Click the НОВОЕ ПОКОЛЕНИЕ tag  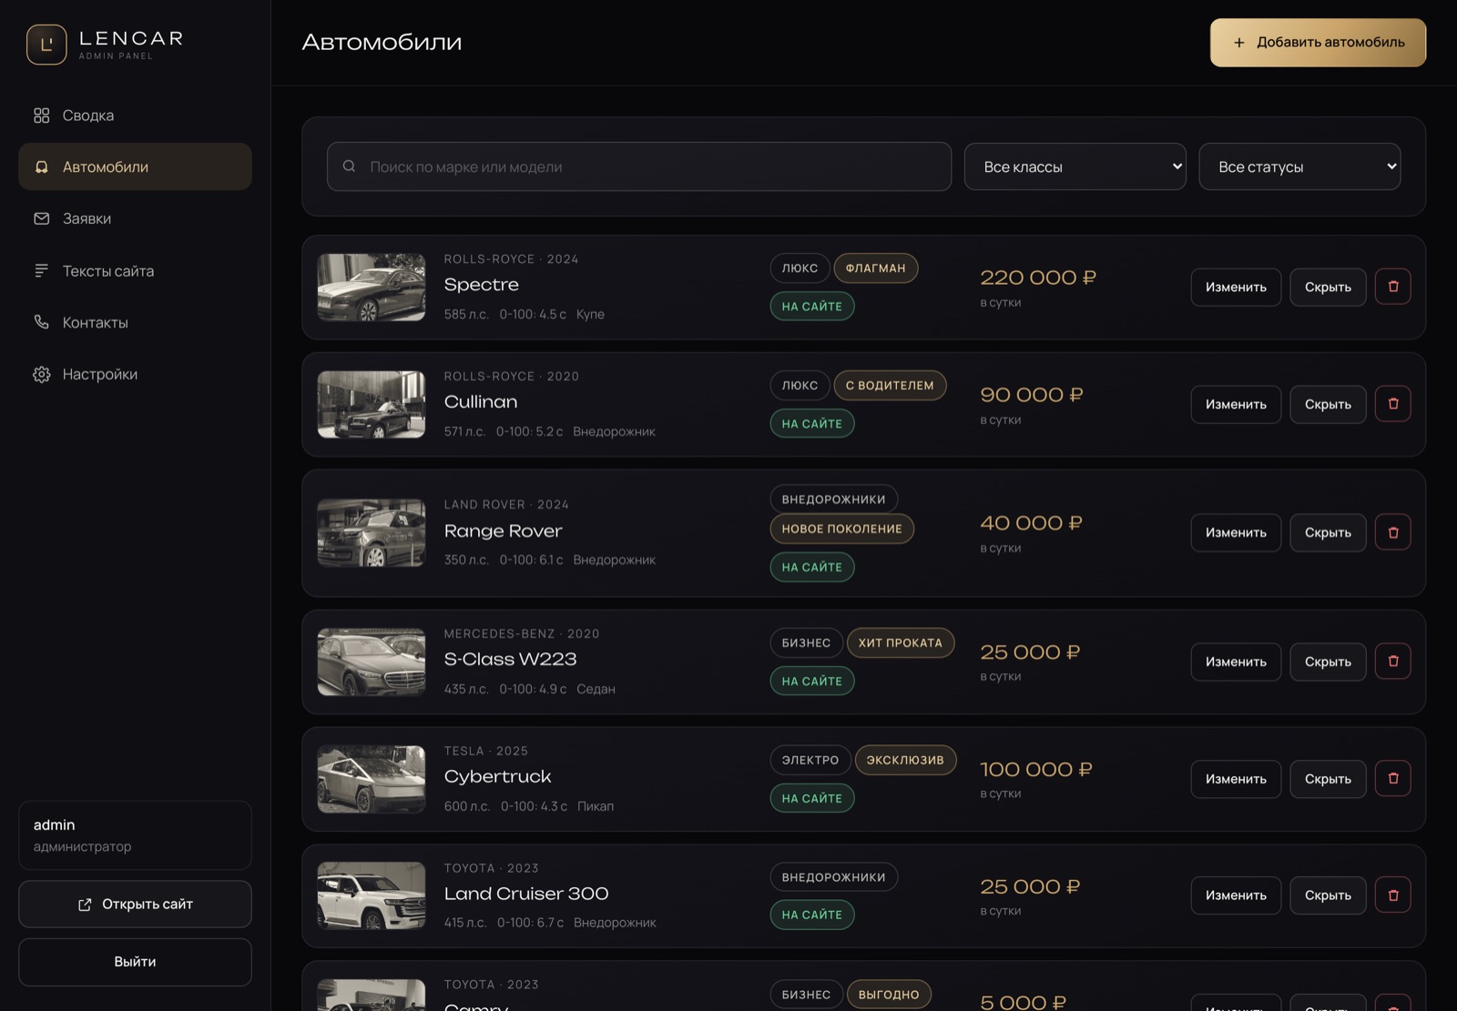coord(842,529)
